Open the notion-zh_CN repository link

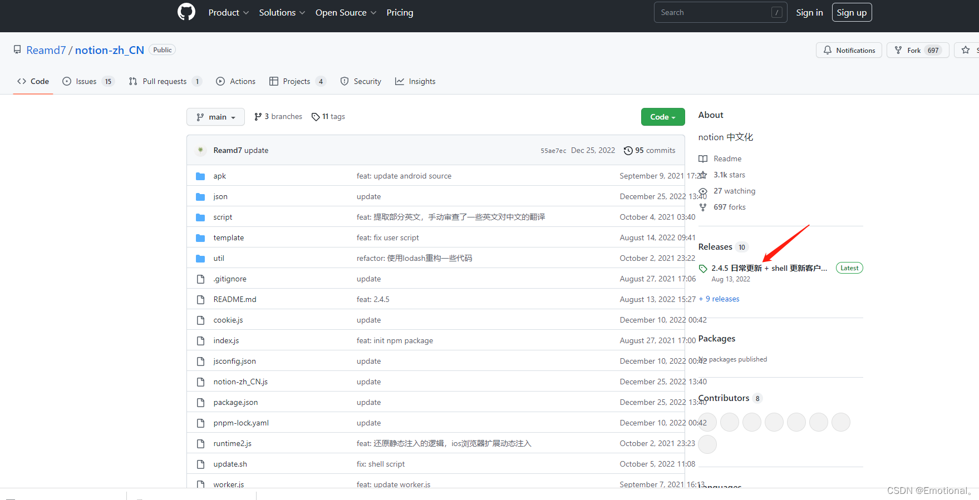110,50
